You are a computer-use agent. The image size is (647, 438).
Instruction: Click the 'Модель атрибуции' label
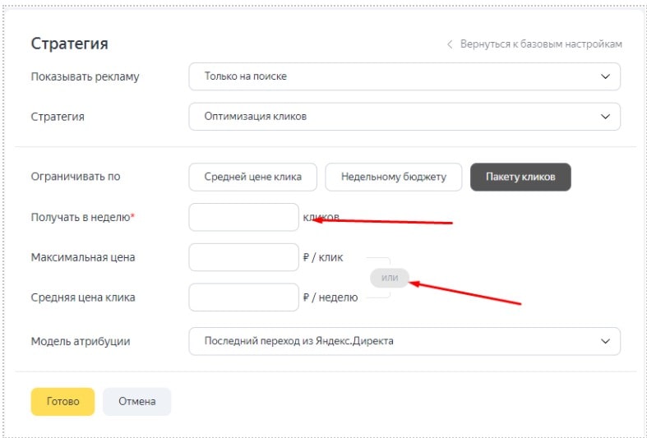tap(81, 341)
